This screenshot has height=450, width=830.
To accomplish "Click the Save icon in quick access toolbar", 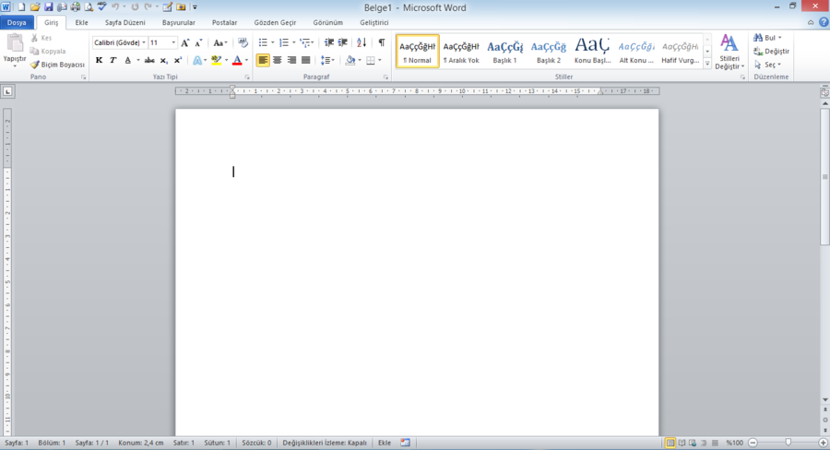I will pyautogui.click(x=48, y=6).
